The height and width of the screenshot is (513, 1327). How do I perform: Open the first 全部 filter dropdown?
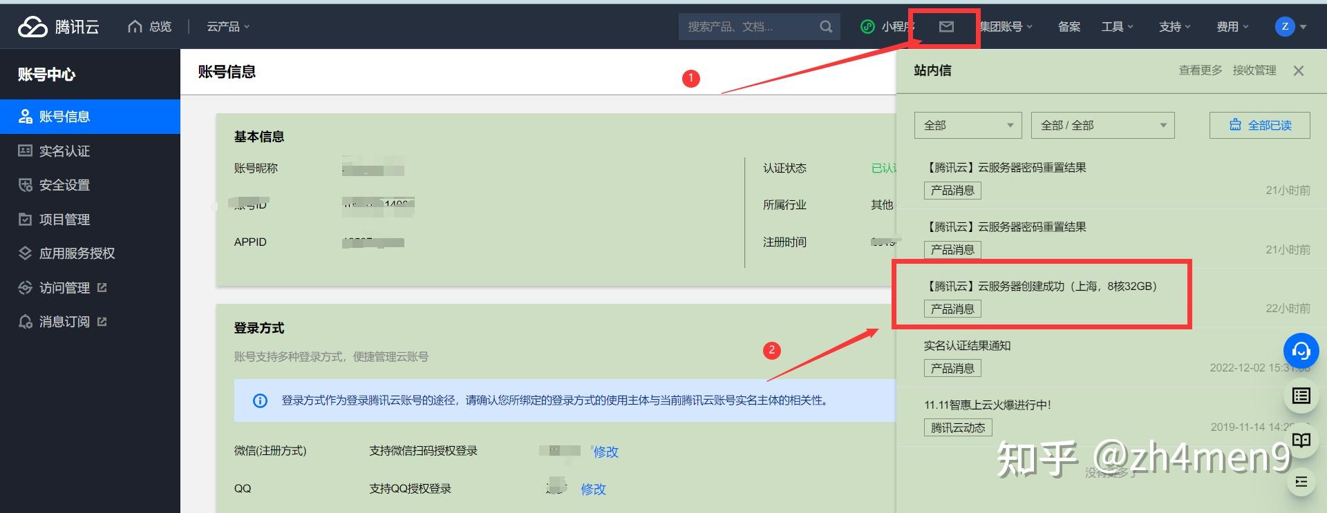click(968, 125)
